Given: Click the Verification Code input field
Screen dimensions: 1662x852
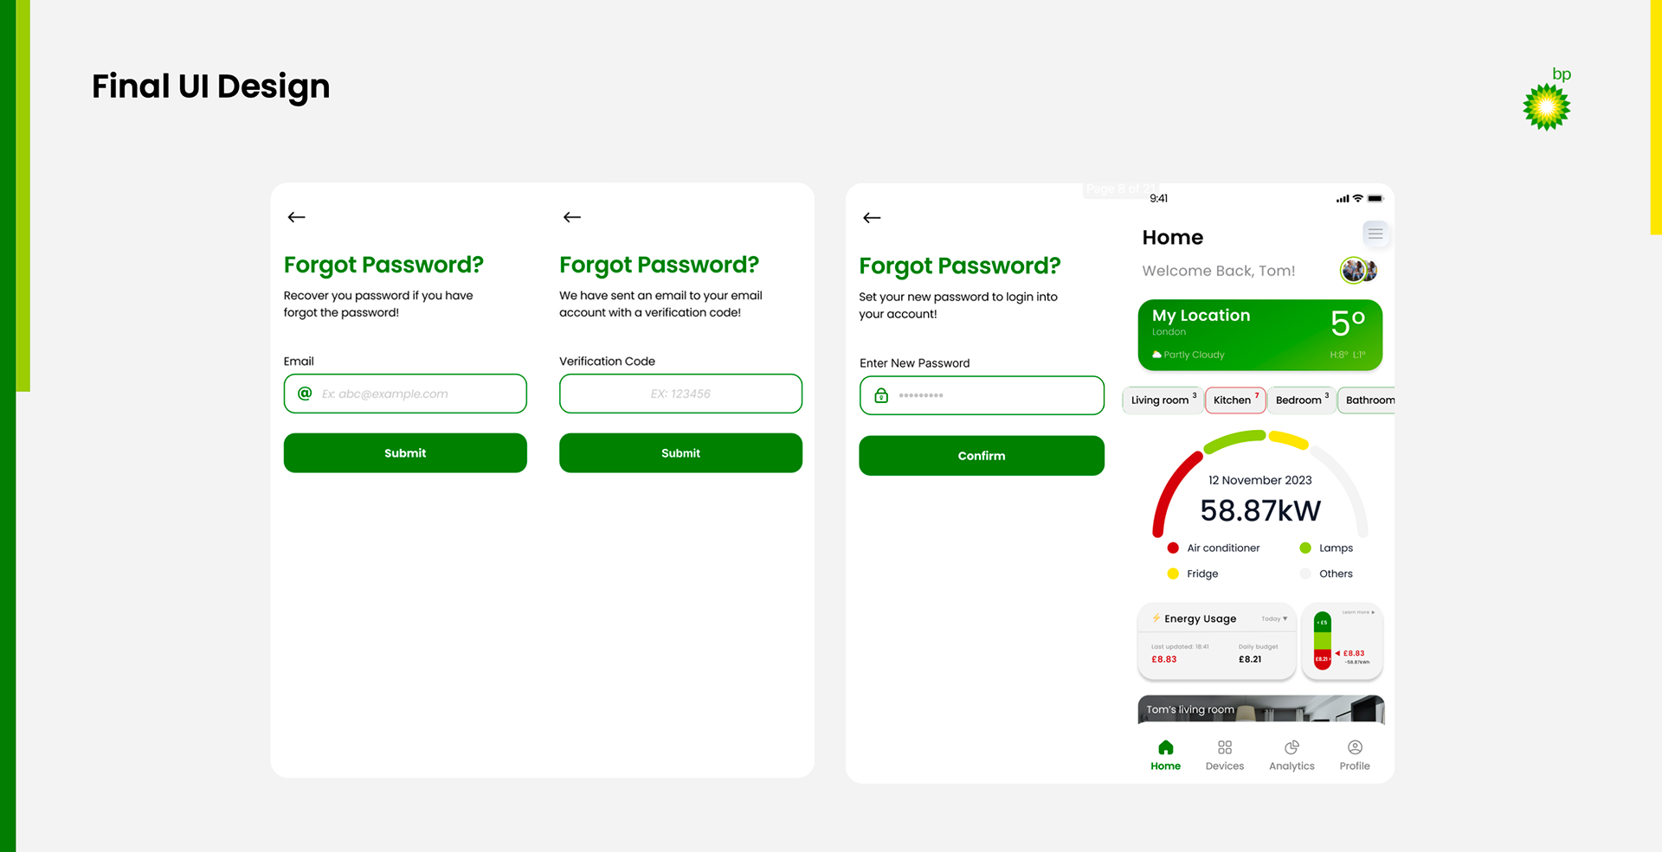Looking at the screenshot, I should (680, 394).
